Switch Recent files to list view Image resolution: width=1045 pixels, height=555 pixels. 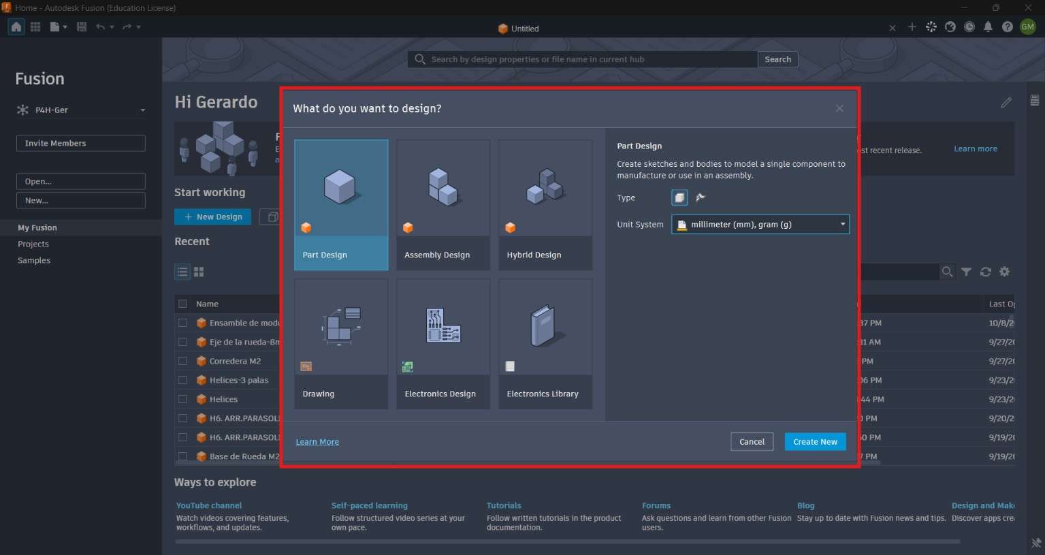[182, 272]
